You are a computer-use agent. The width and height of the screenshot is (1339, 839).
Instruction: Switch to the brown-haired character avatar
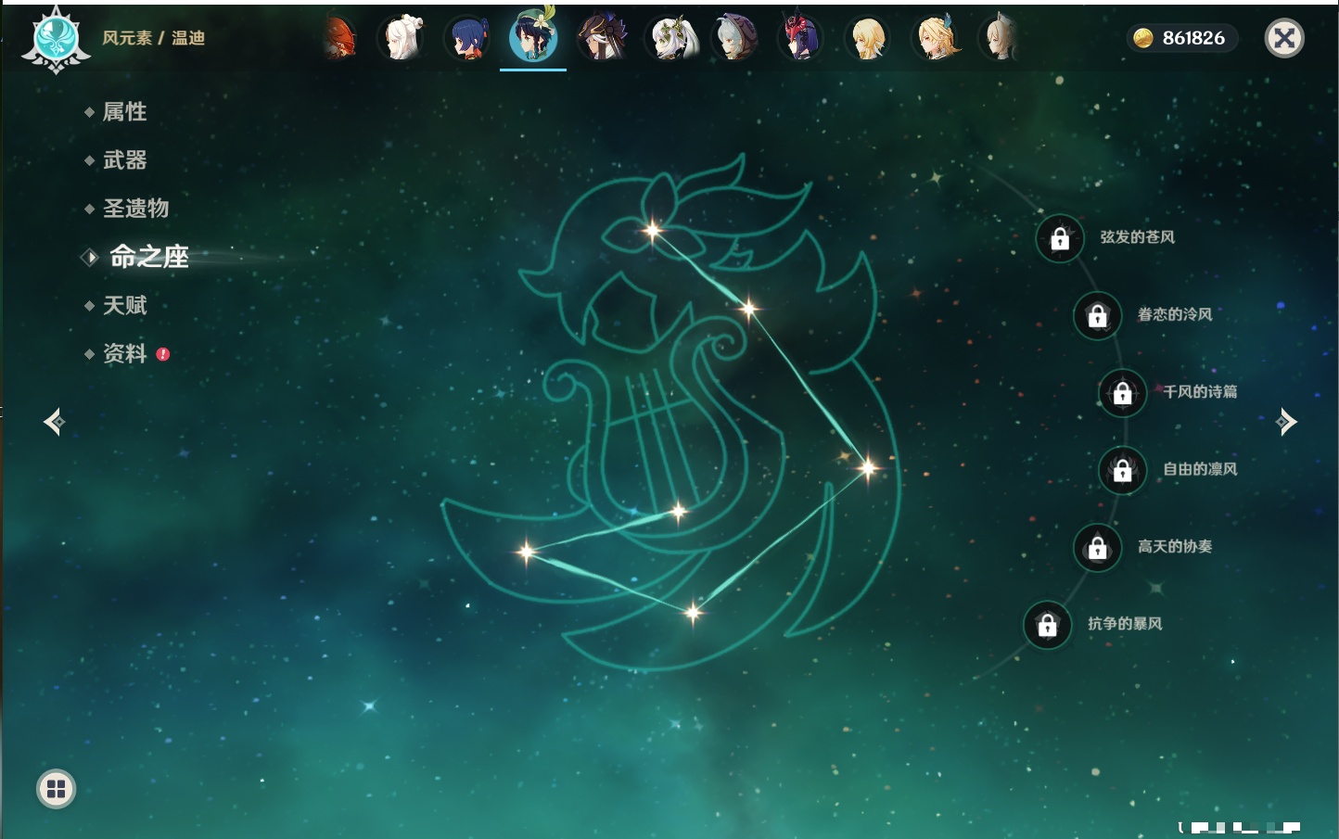[601, 38]
